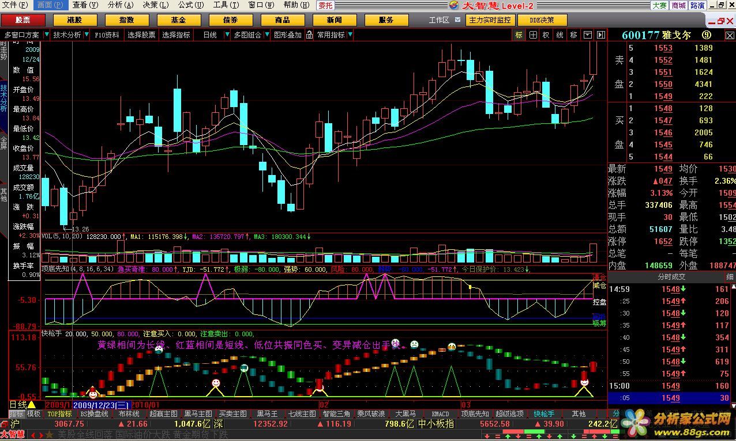The height and width of the screenshot is (441, 736).
Task: Open the 技术分析 vertical side tab
Action: [x=3, y=99]
